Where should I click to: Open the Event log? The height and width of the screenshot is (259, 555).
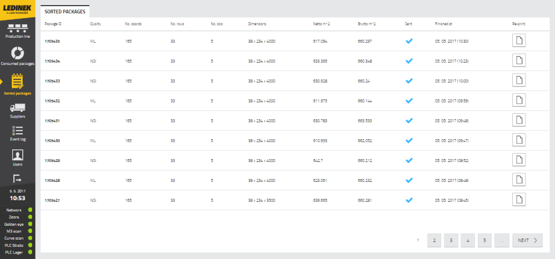pos(18,134)
